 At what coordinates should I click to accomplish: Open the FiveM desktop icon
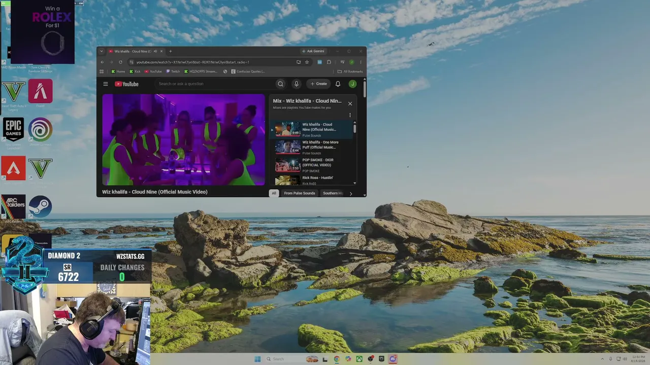coord(40,93)
